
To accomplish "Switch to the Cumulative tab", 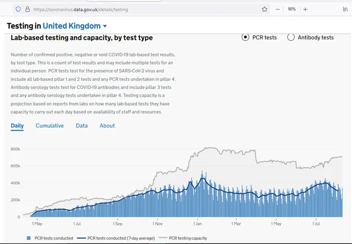I will [50, 125].
